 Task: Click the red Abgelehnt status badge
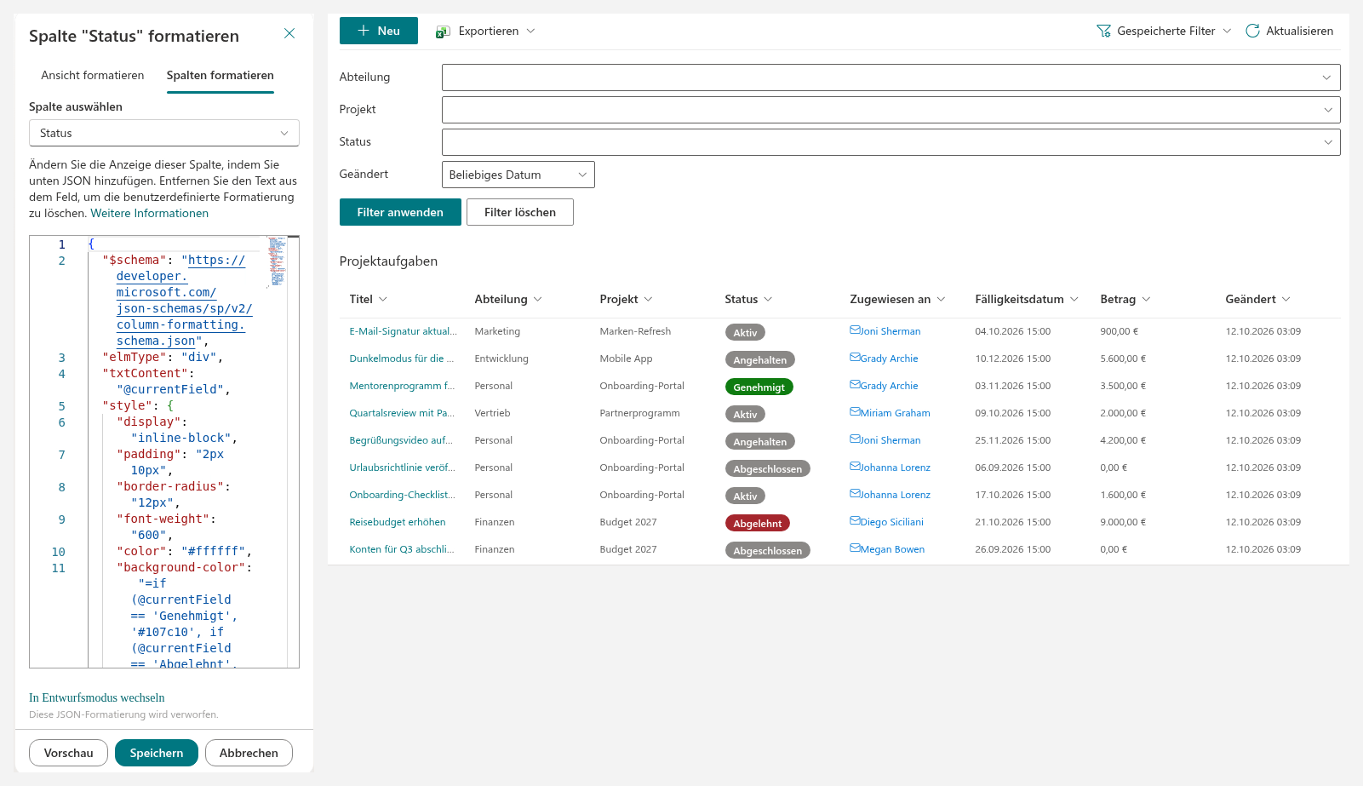click(x=758, y=523)
